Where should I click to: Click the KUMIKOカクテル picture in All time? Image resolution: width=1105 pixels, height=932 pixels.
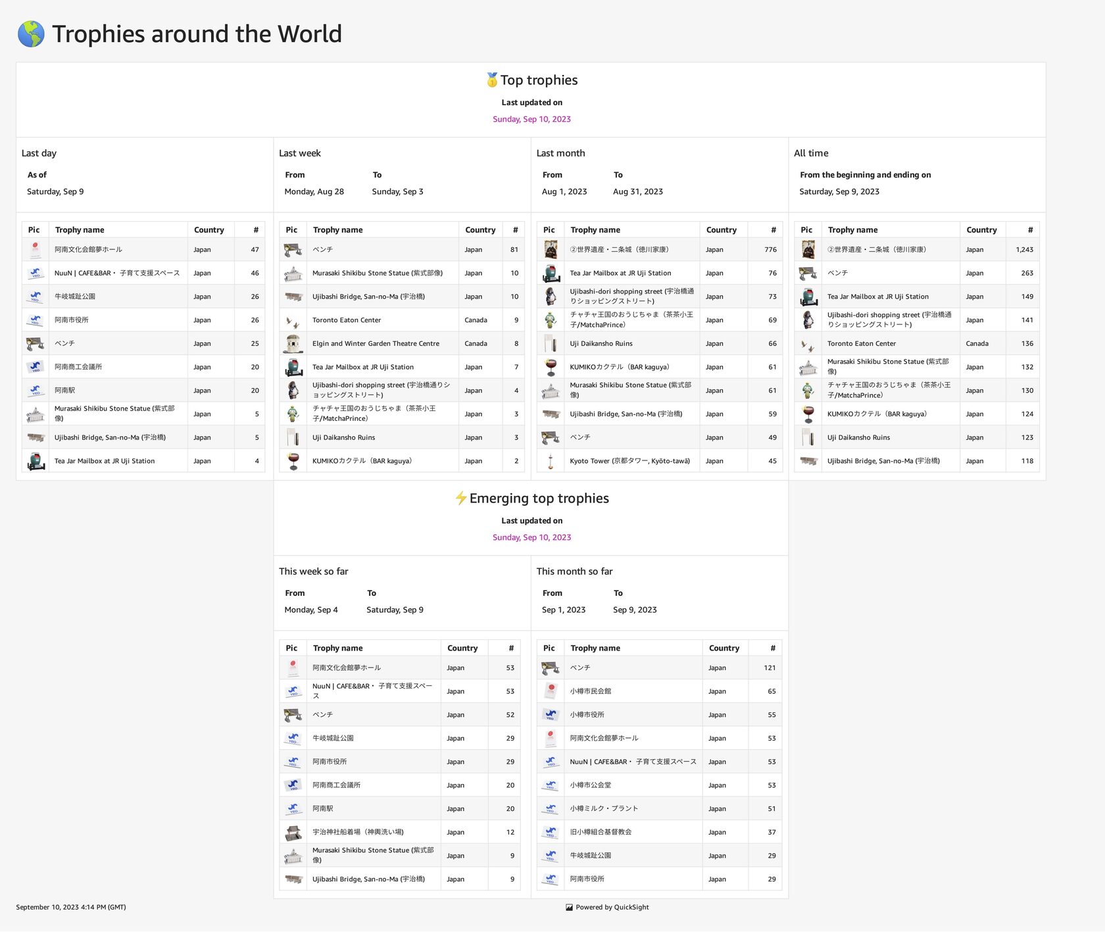click(x=808, y=414)
